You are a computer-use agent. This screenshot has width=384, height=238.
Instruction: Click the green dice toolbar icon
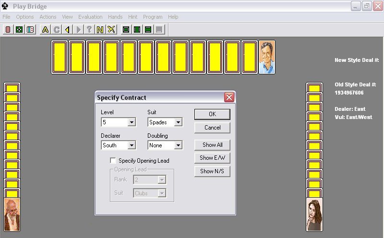19,30
